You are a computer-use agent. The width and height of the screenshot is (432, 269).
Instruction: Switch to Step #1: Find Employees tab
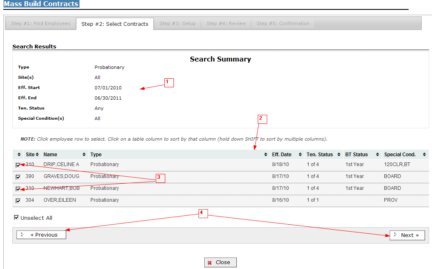[41, 24]
